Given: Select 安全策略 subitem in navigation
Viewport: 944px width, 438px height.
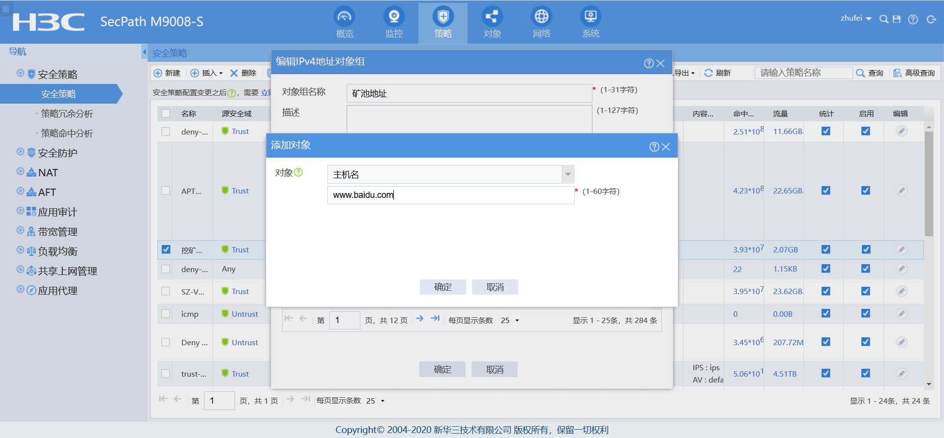Looking at the screenshot, I should click(59, 94).
